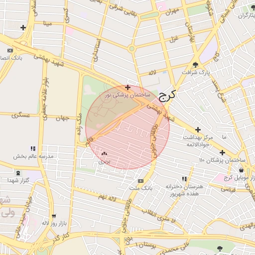Select the ۱۶ متری انقلاب street label
Screen dimensions: 255x255
click(158, 216)
